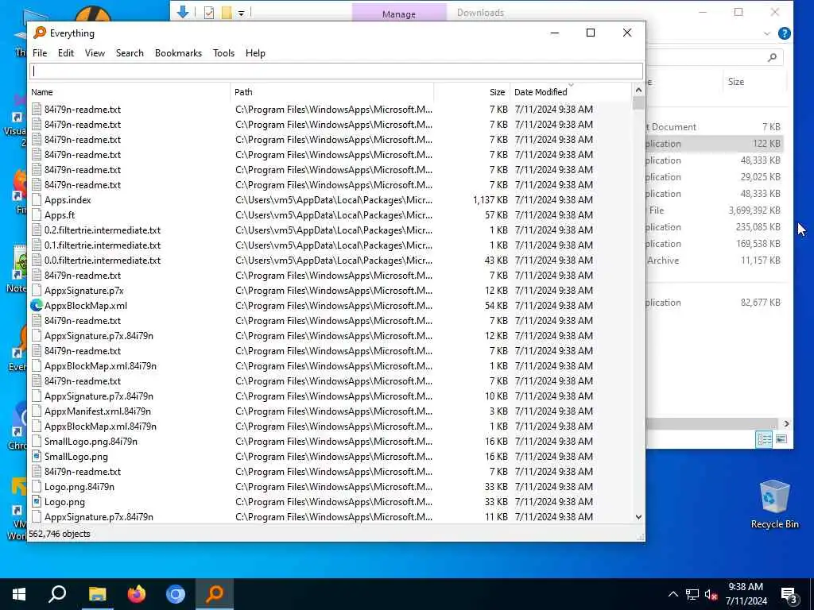Open the Windows Start menu
The width and height of the screenshot is (814, 610).
pos(19,594)
